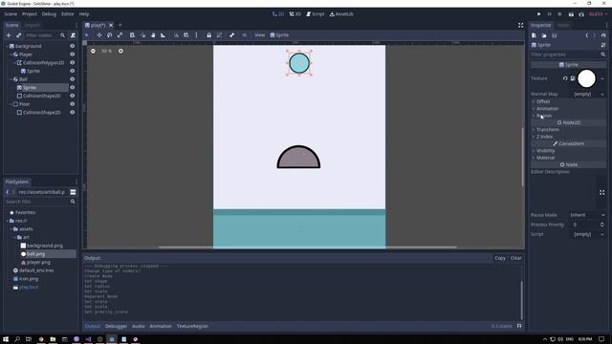Image resolution: width=612 pixels, height=344 pixels.
Task: Play the project
Action: click(x=539, y=14)
